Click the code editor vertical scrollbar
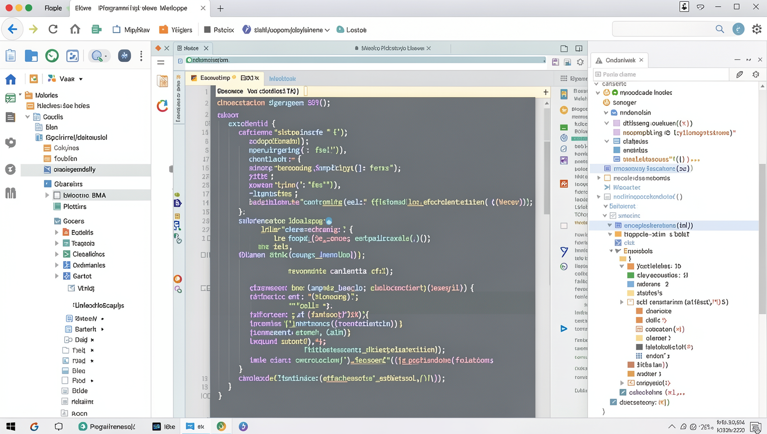The width and height of the screenshot is (767, 434). coord(546,177)
